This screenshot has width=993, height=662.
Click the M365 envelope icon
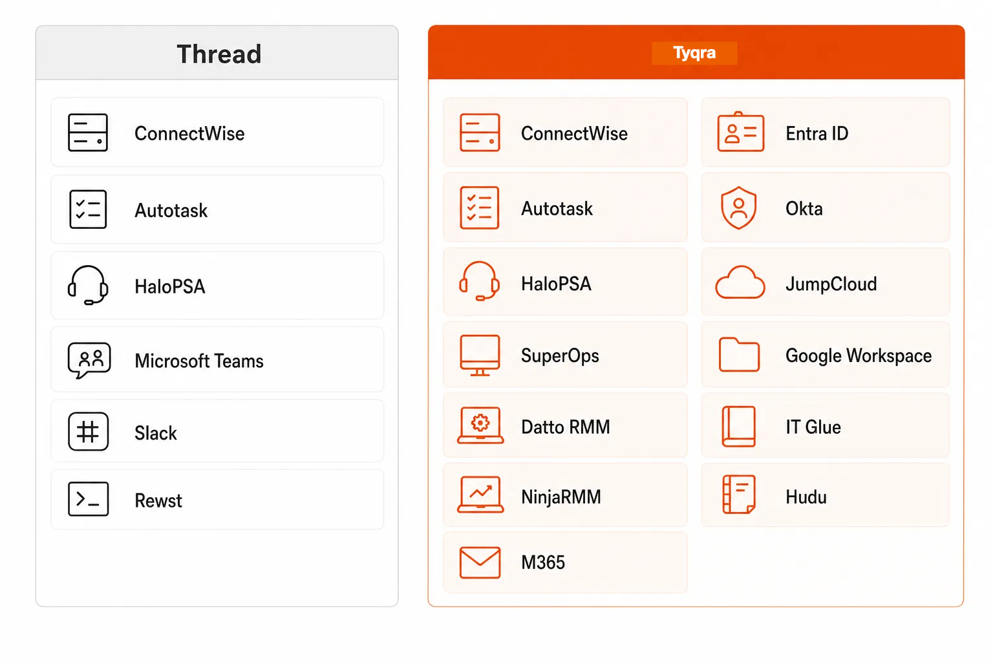(x=480, y=562)
